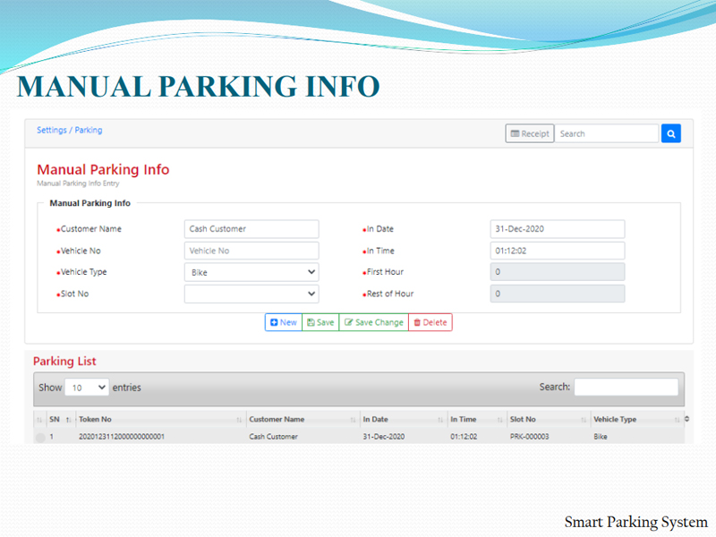Click the Save Change button

[374, 322]
